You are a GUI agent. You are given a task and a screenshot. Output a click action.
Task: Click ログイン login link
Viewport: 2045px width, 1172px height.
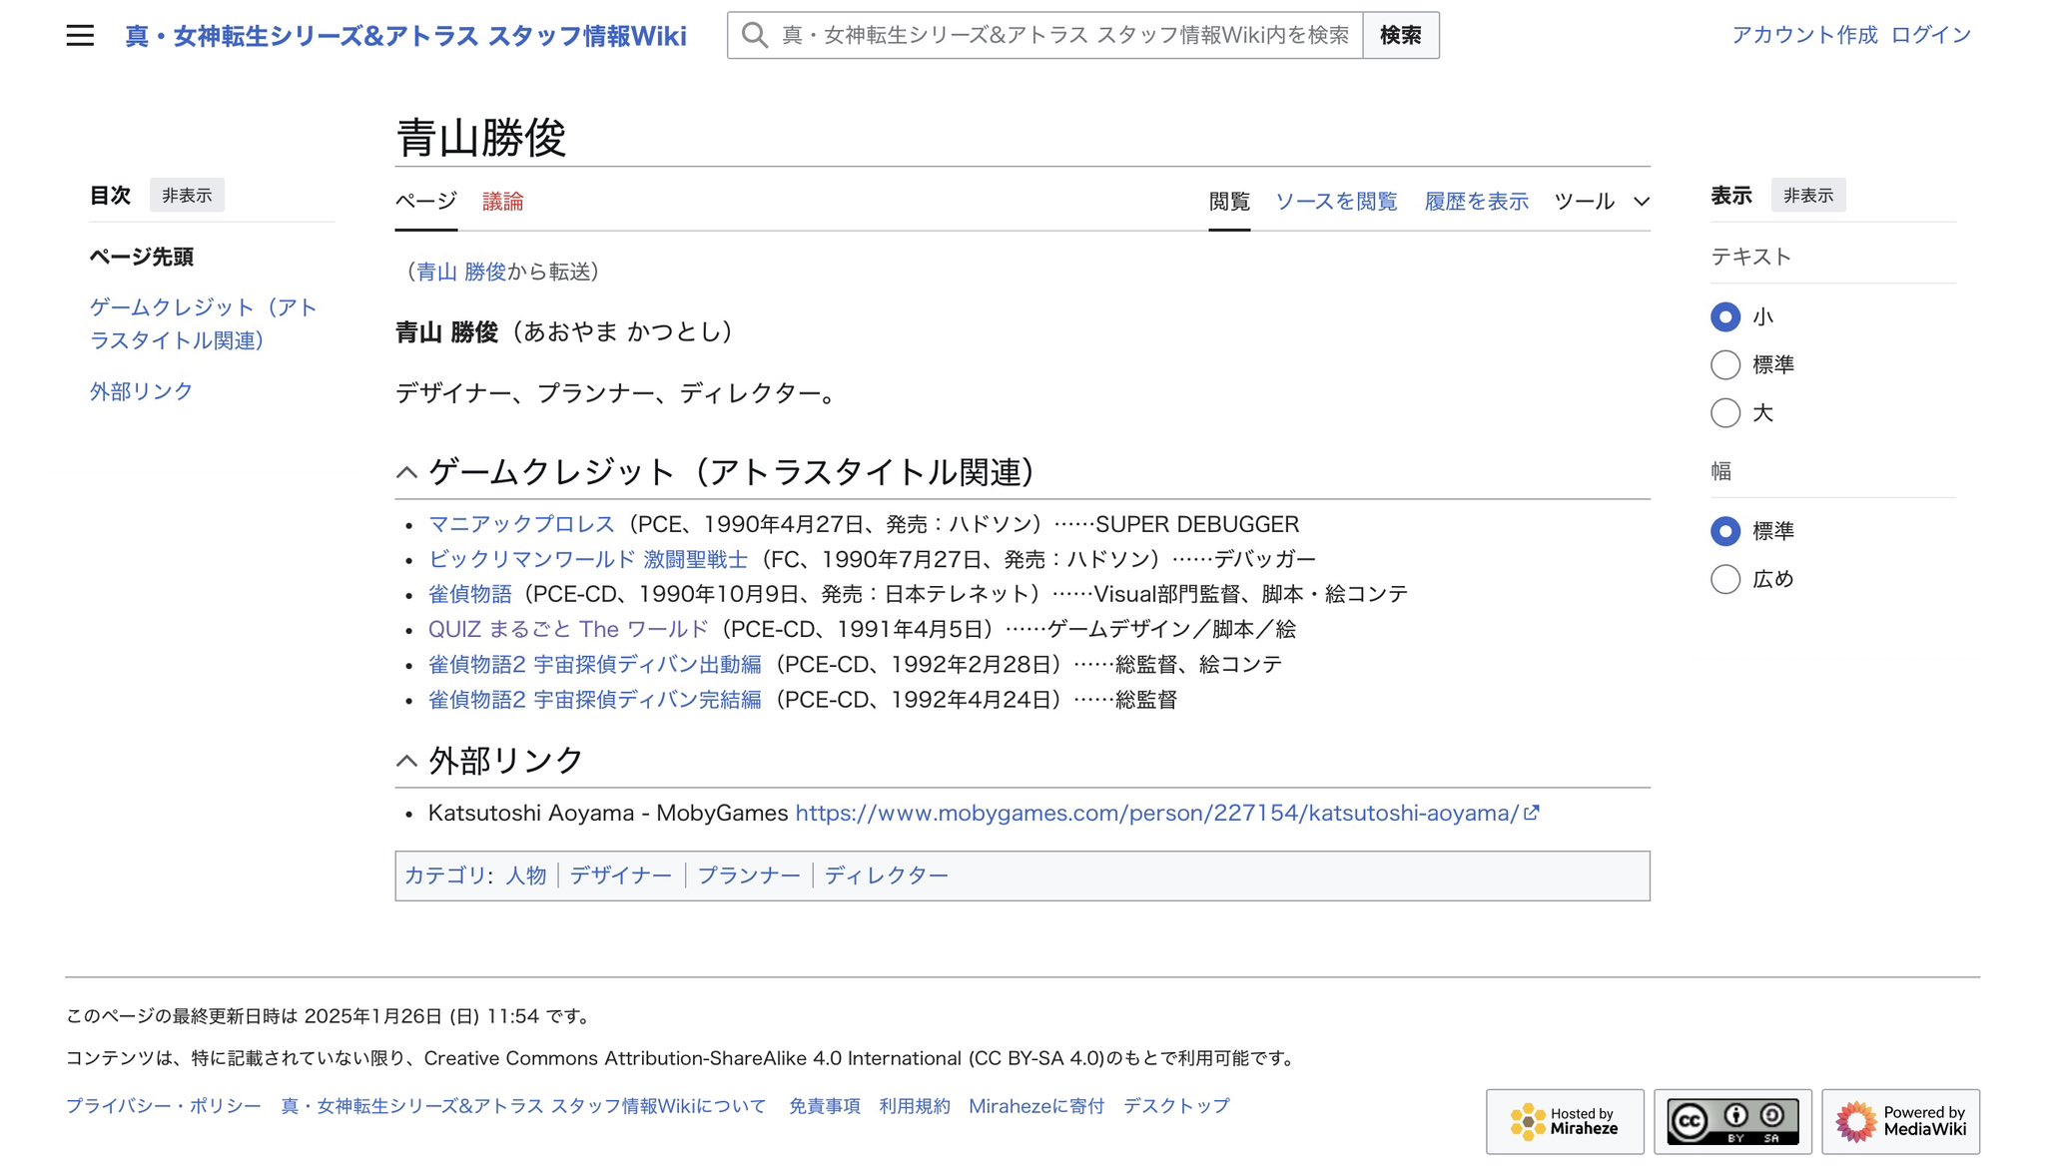tap(1931, 35)
